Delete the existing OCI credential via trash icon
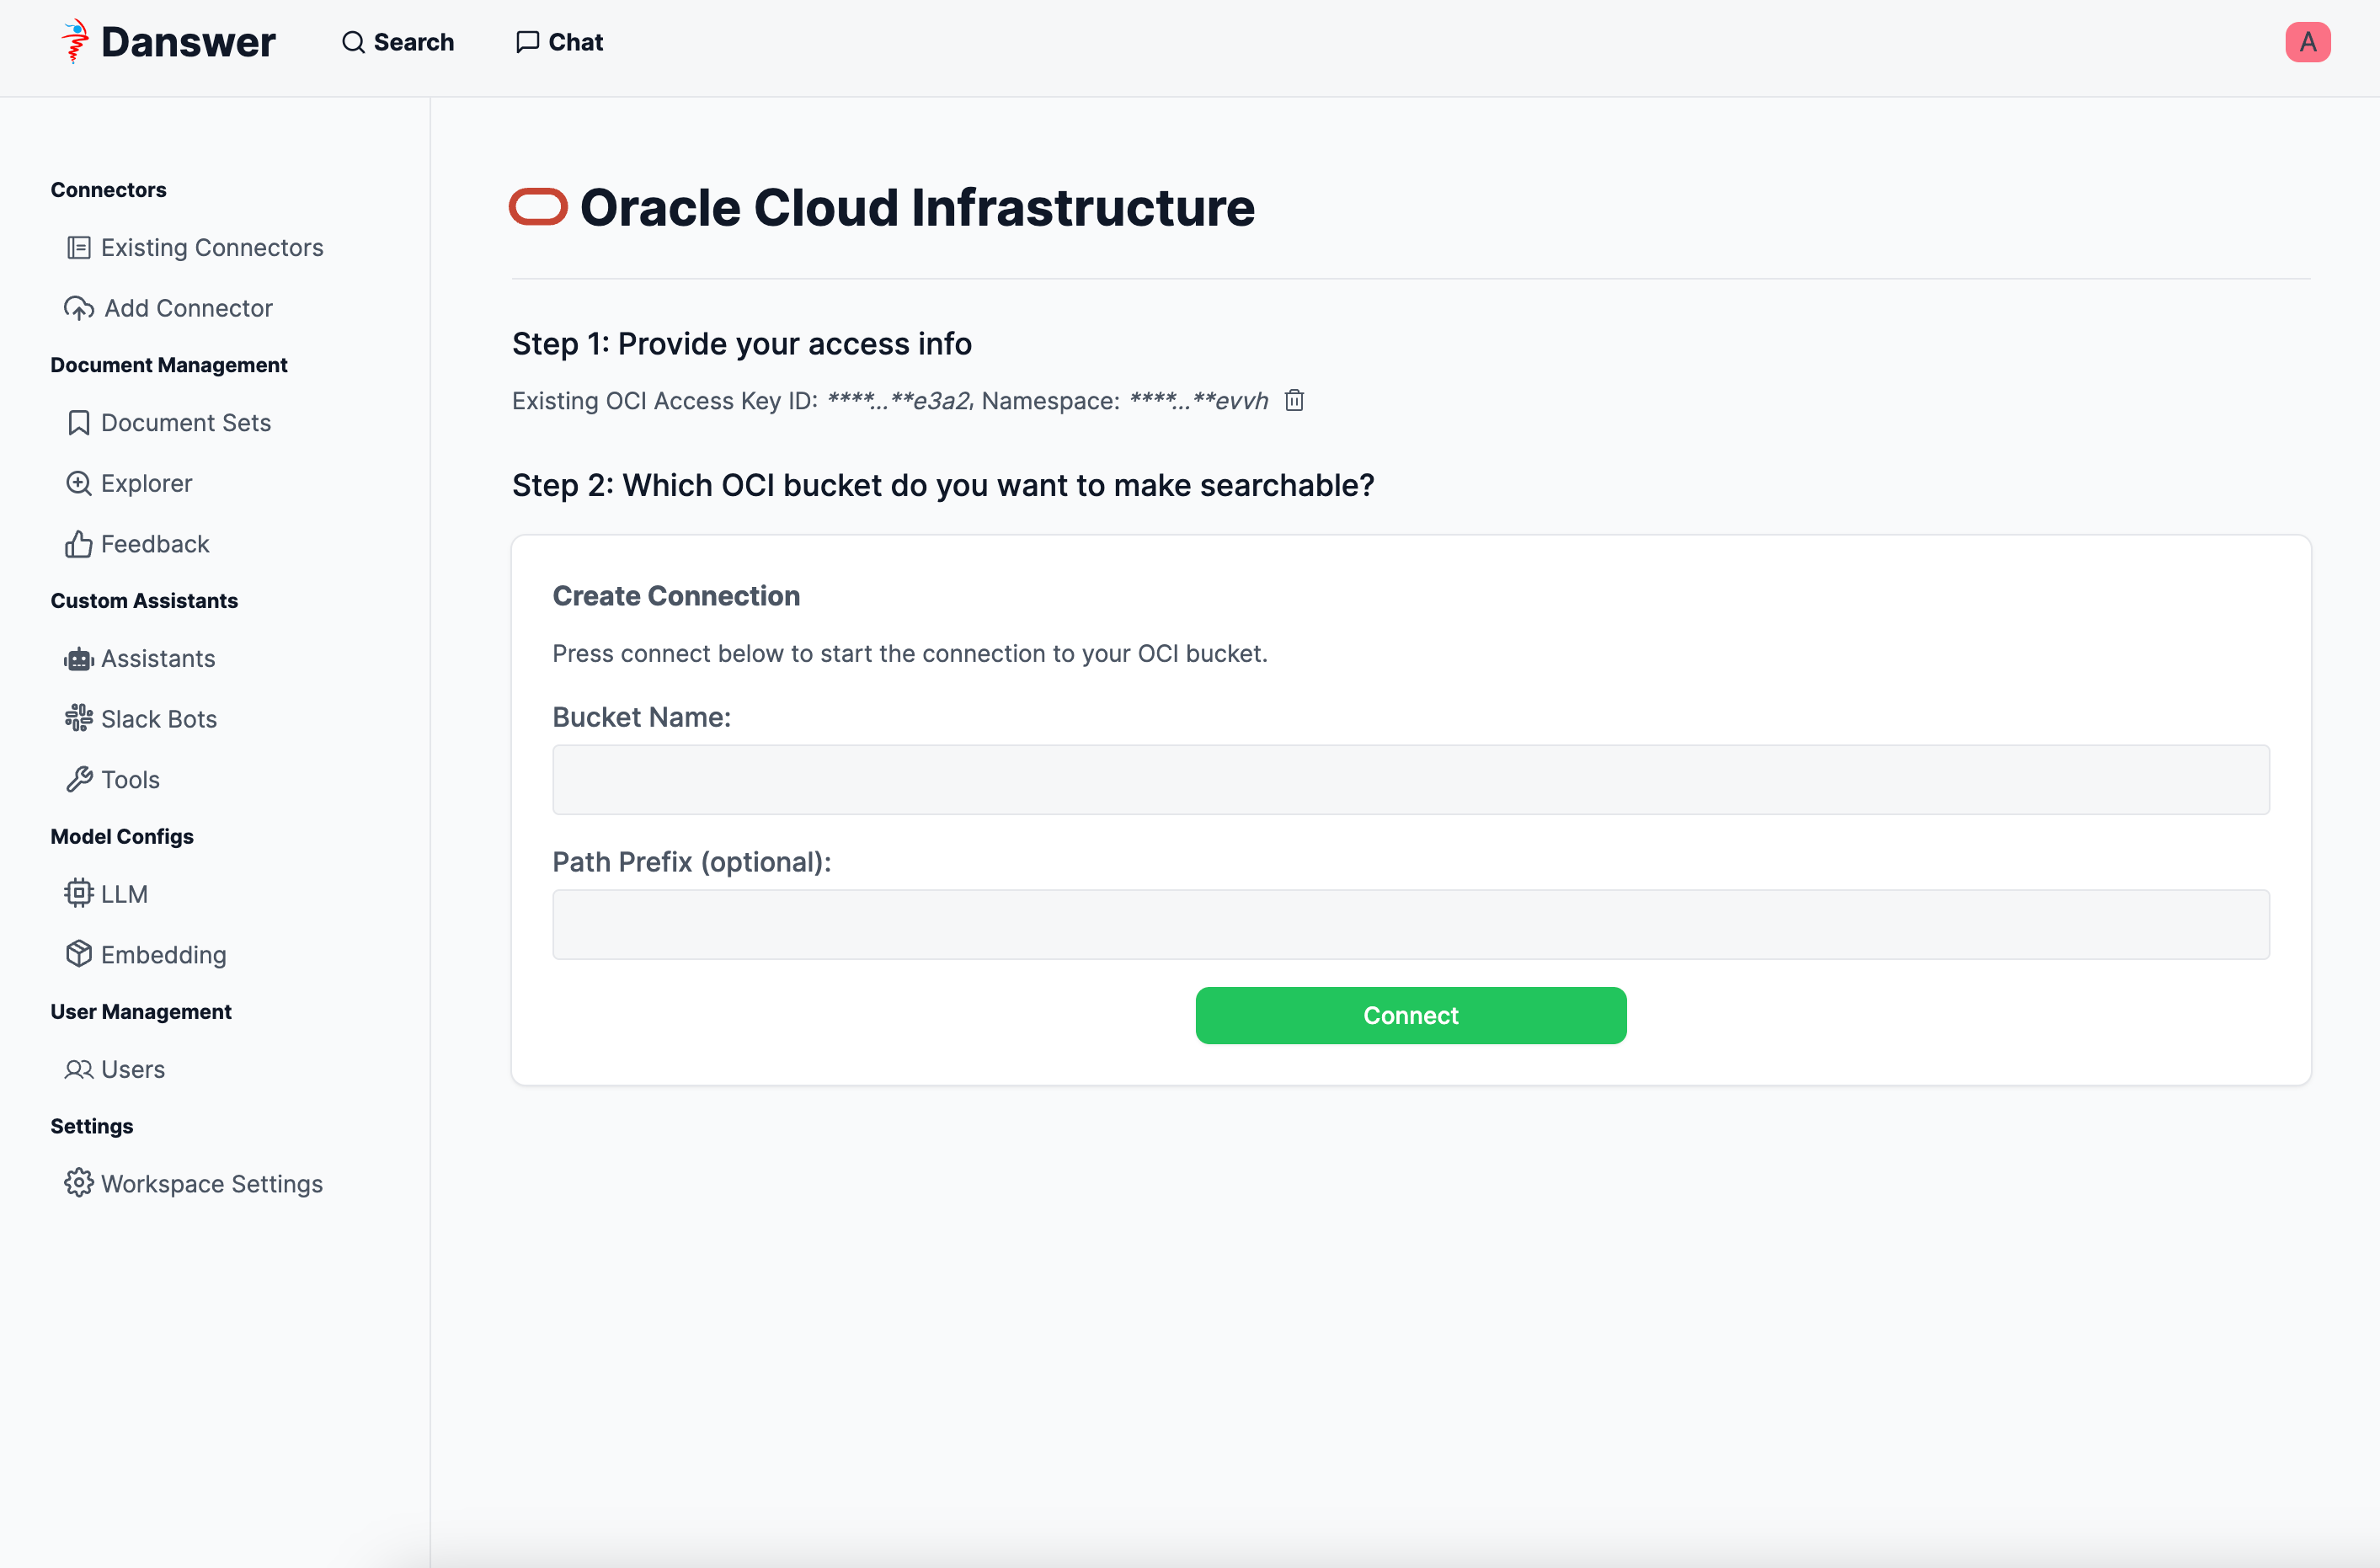 (x=1294, y=401)
